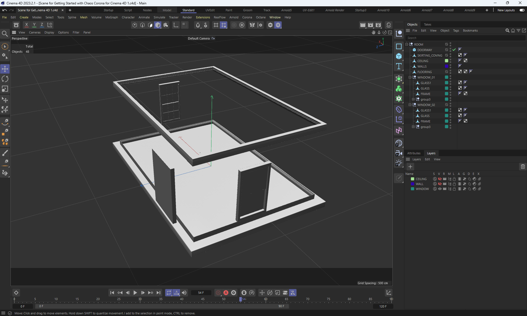Toggle the New Layouts switch
This screenshot has width=527, height=316.
[x=522, y=10]
